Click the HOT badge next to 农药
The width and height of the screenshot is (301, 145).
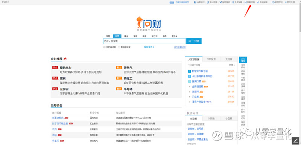tap(60, 129)
